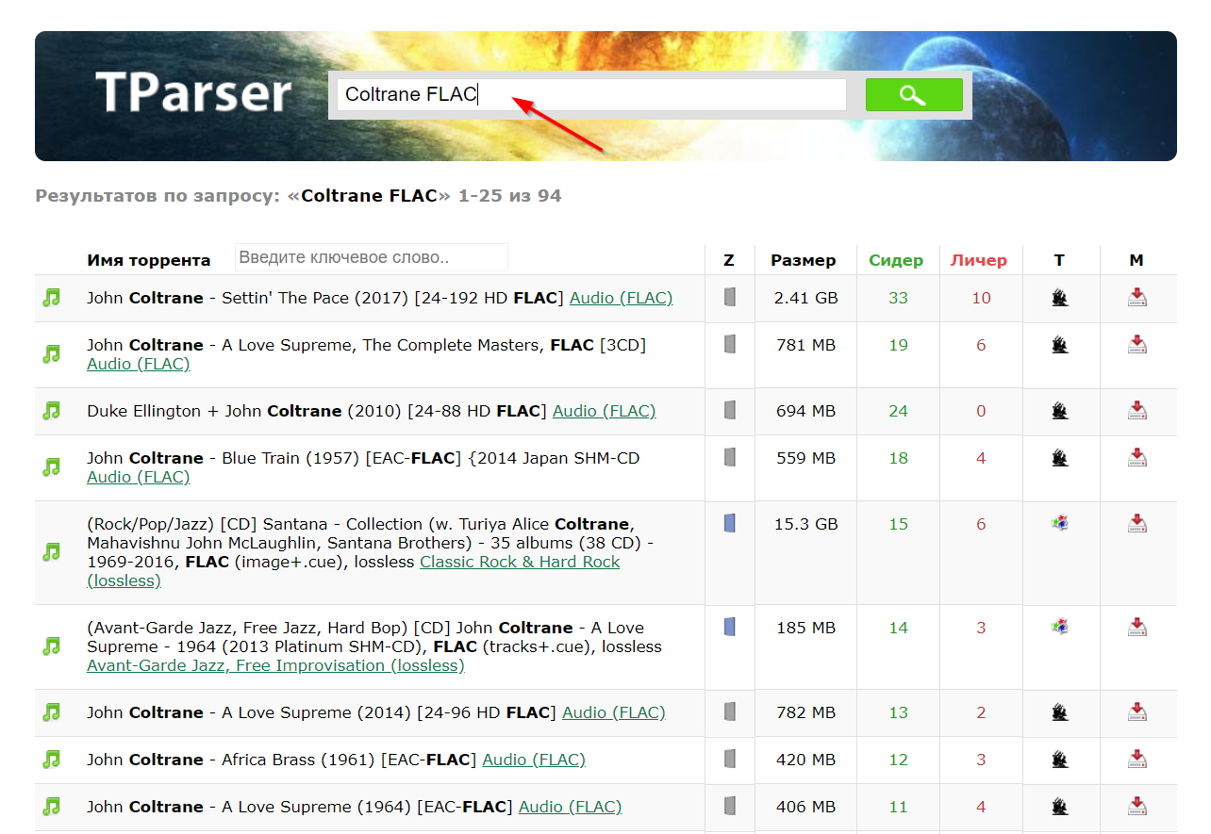Click music note icon for Africa Brass row
The height and width of the screenshot is (834, 1211).
[x=51, y=760]
